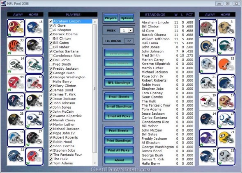Viewport: 242px width, 173px height.
Task: Click Print Standings button
Action: coord(119,141)
